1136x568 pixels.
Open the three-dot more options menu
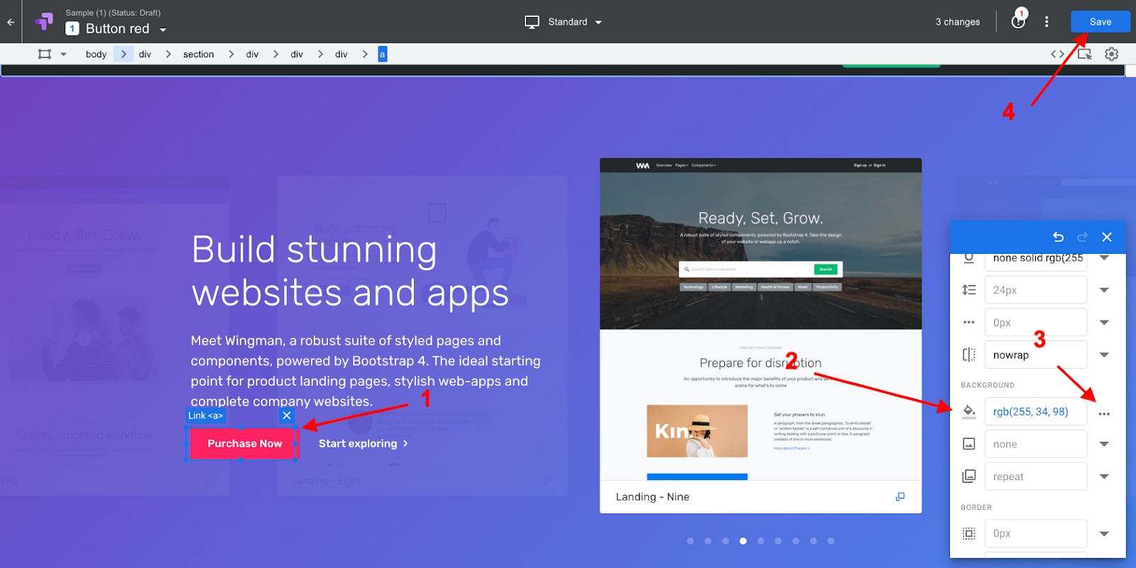coord(1046,22)
